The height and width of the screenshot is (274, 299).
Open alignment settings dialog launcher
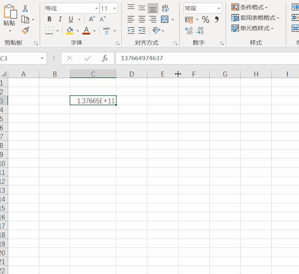(x=175, y=43)
